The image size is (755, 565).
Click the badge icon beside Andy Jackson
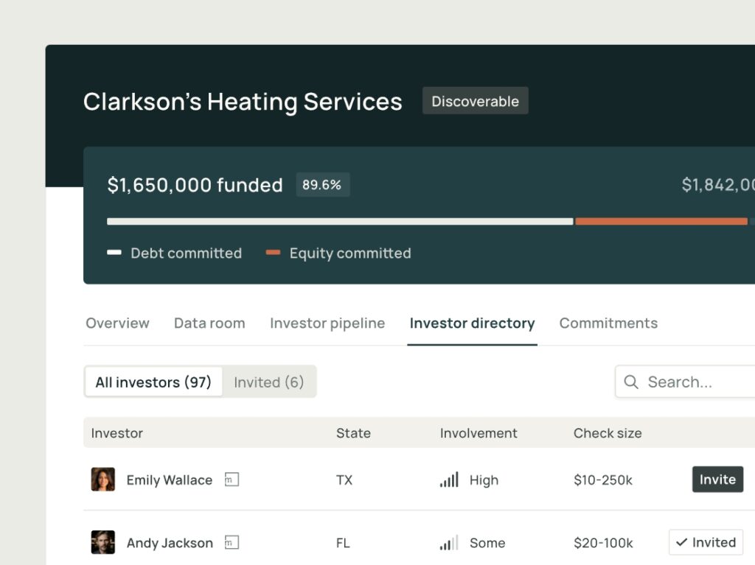click(x=232, y=543)
